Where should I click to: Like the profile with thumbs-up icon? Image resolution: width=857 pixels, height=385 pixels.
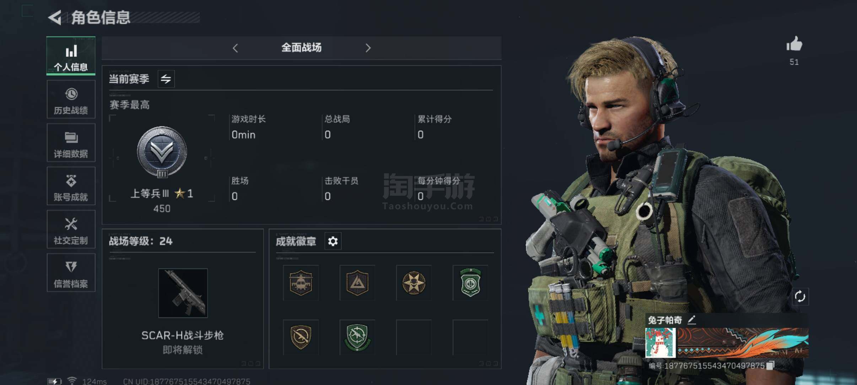coord(794,44)
